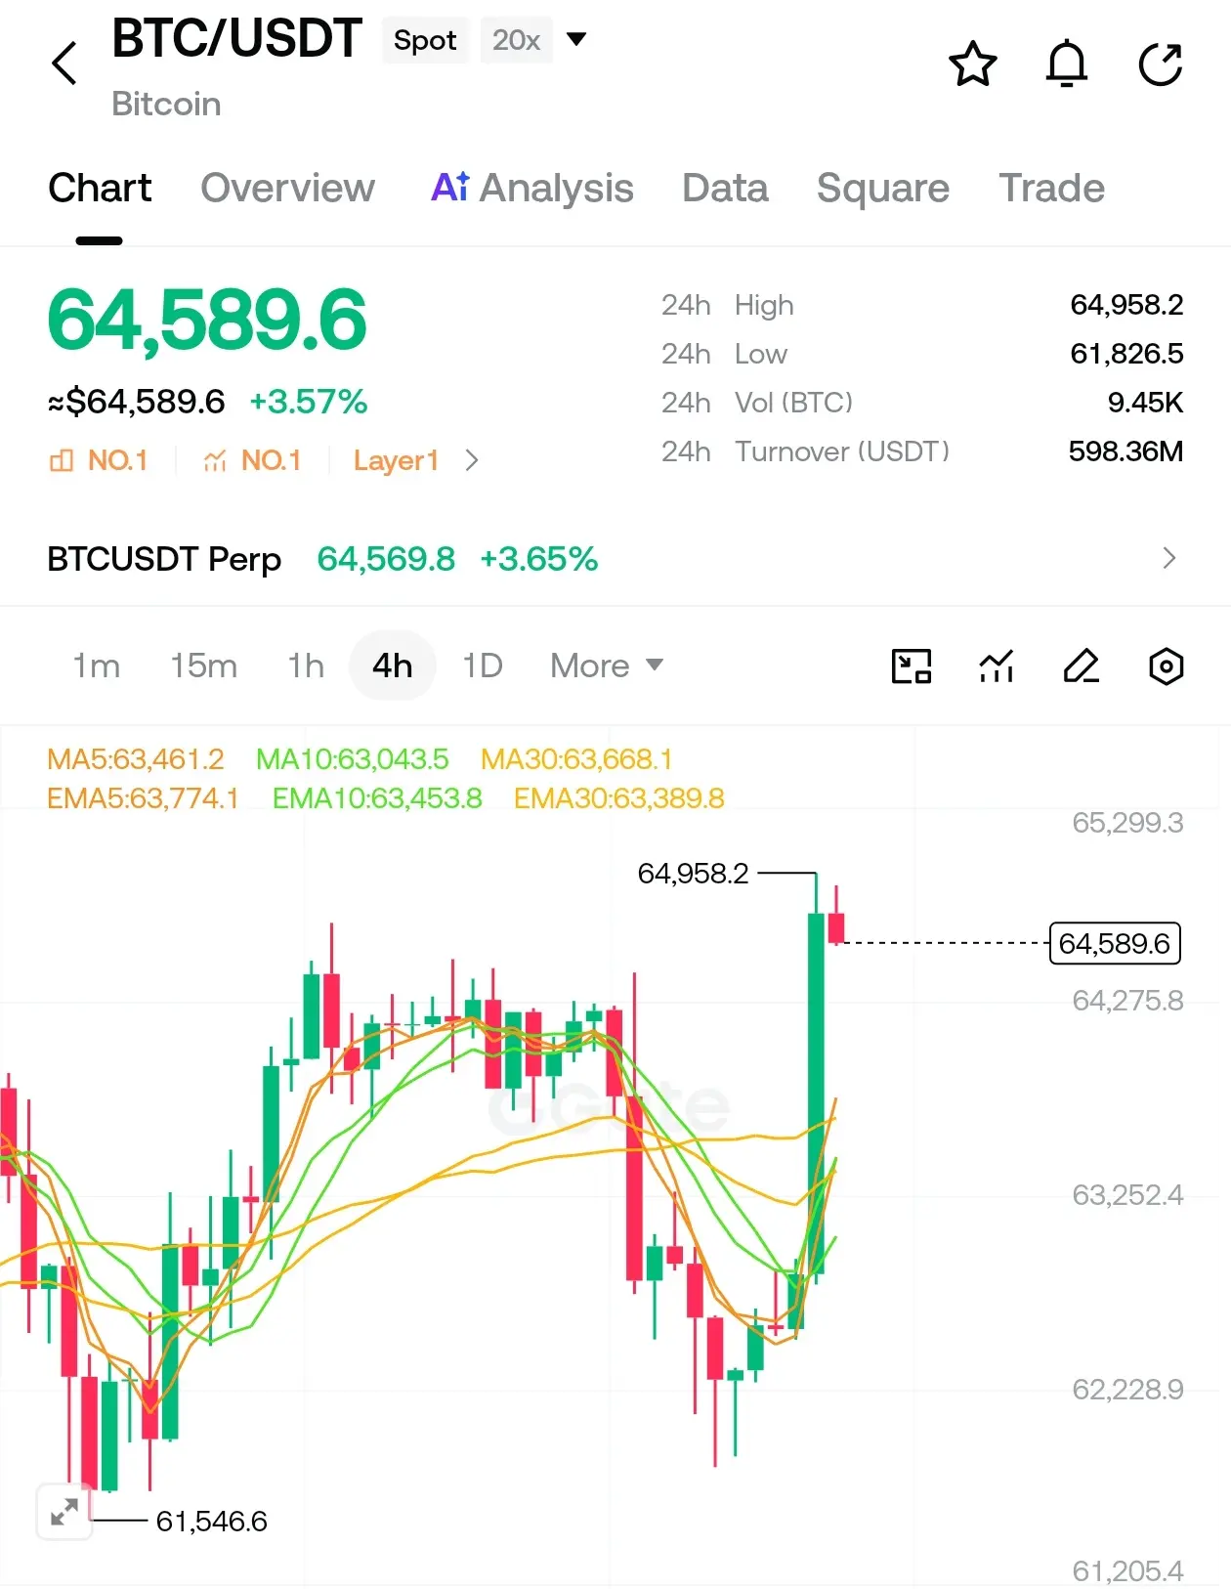Tap the Bitcoin subtitle under pair name

pyautogui.click(x=166, y=104)
